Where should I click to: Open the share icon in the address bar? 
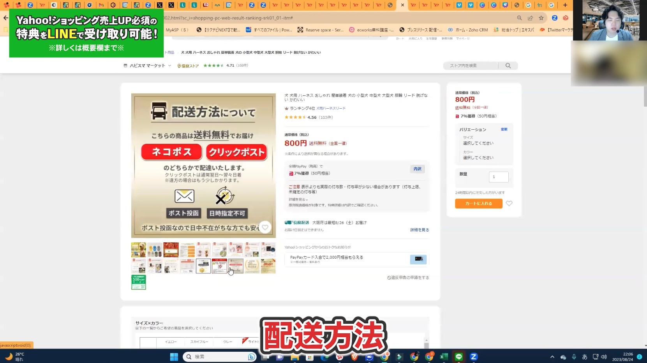[x=530, y=18]
